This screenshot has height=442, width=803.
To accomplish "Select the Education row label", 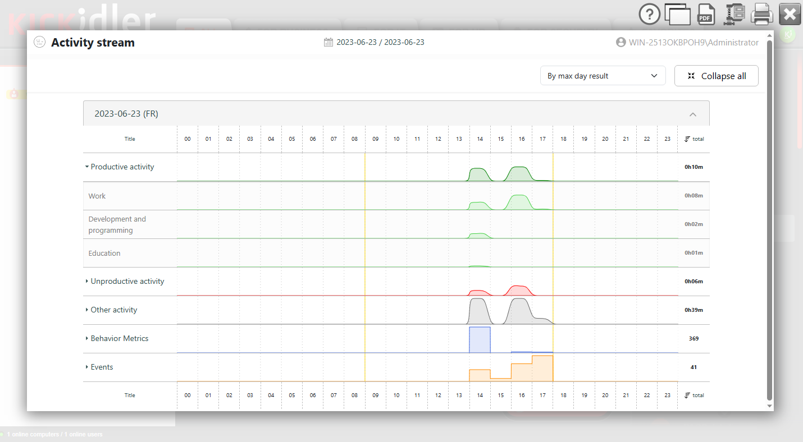I will pos(104,254).
